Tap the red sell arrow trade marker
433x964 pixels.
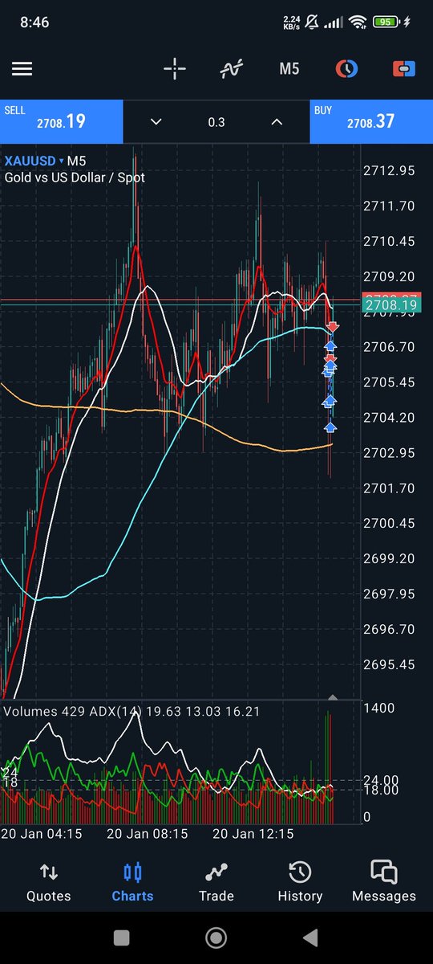[x=333, y=327]
